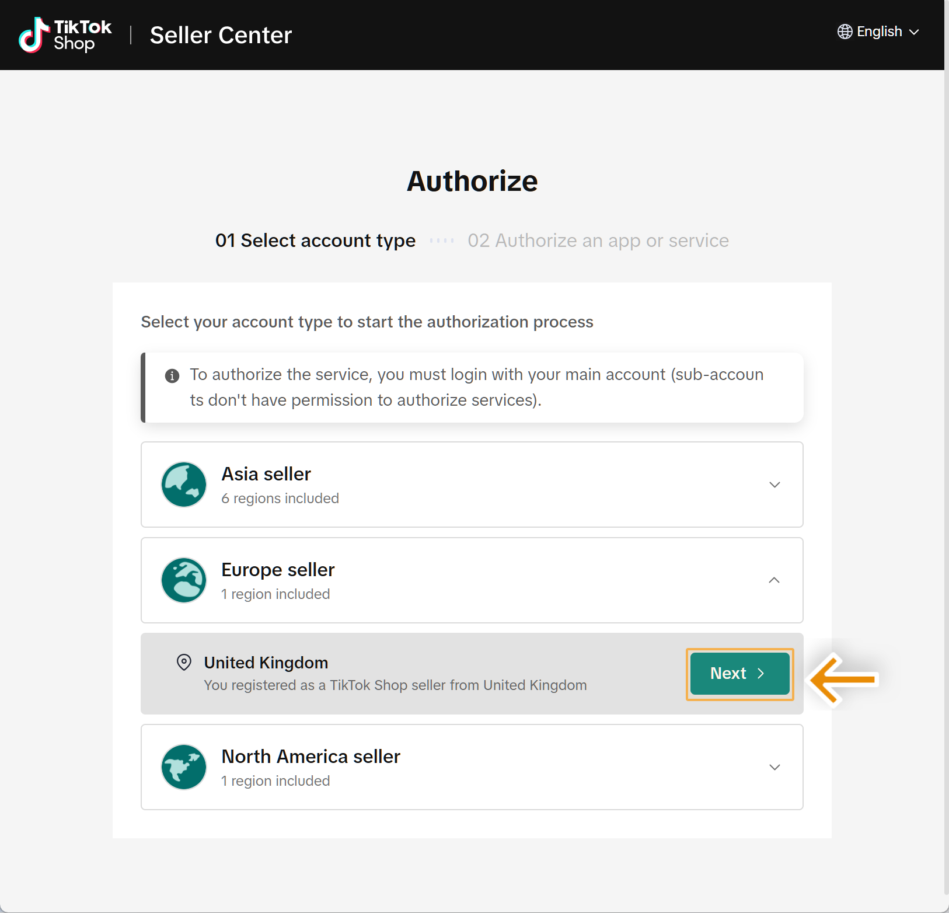Click the globe language icon
Viewport: 949px width, 913px height.
[845, 32]
